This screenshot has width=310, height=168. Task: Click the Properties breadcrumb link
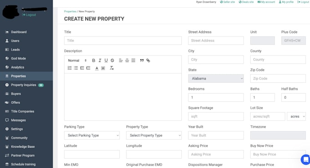[x=70, y=11]
